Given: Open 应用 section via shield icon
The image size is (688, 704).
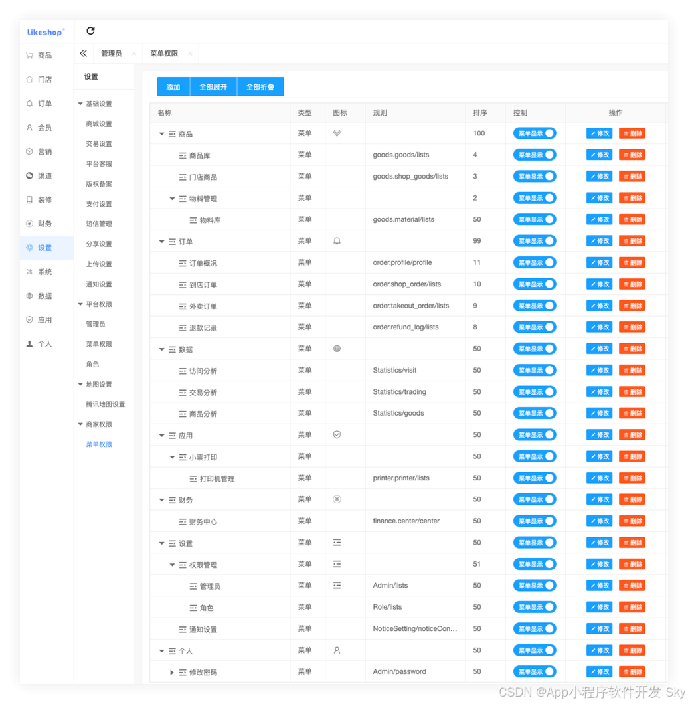Looking at the screenshot, I should [x=30, y=319].
